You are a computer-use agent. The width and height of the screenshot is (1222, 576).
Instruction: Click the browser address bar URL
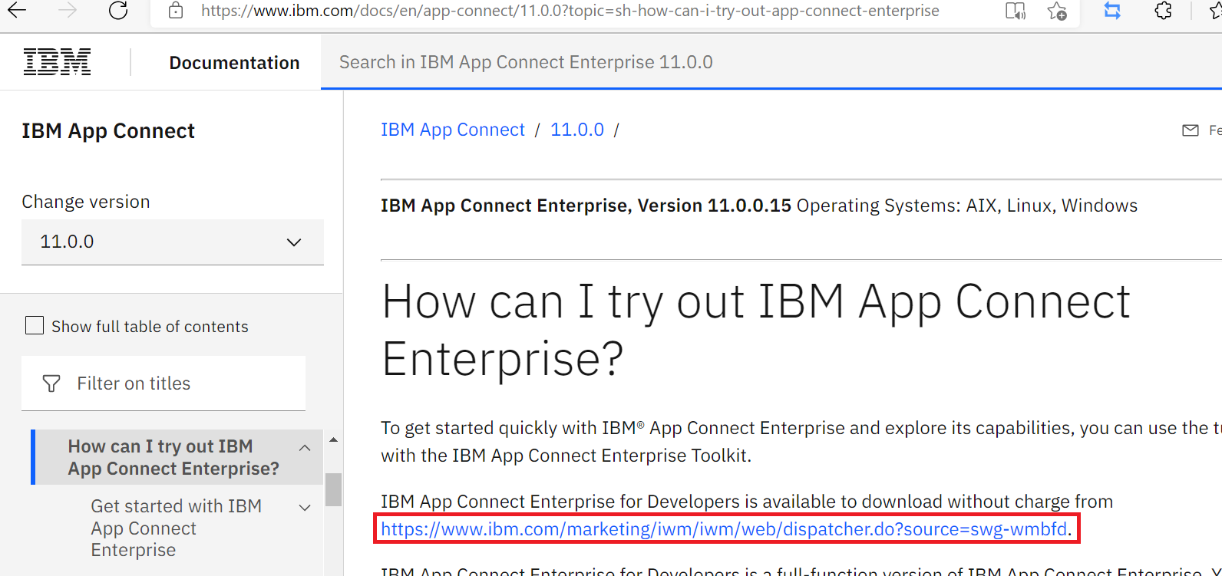tap(570, 11)
